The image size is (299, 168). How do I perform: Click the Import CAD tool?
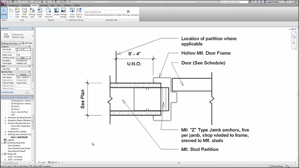[x=40, y=13]
